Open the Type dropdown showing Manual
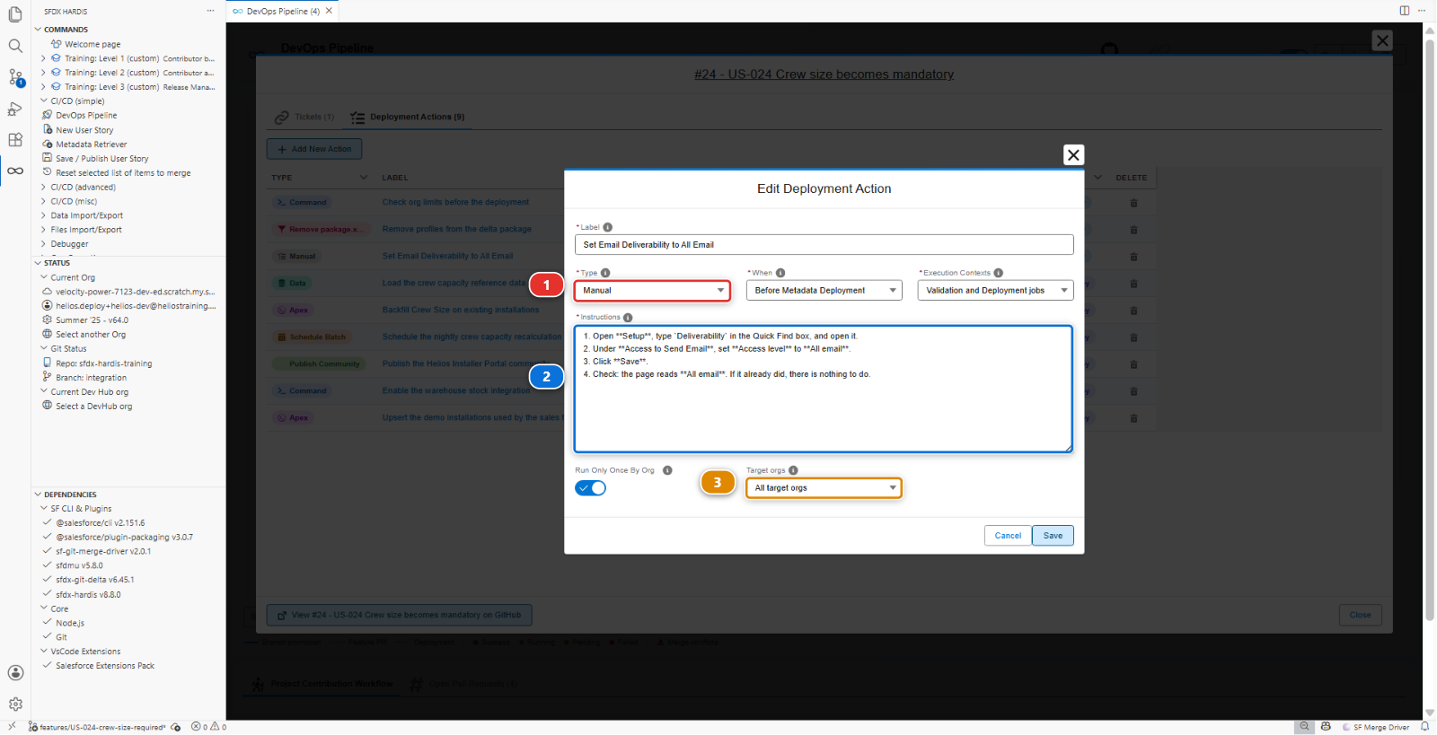The height and width of the screenshot is (735, 1437). pos(653,291)
